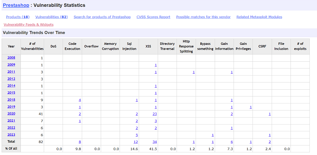This screenshot has width=317, height=155.
Task: Open the 2020 XSS count 23
Action: tap(154, 114)
